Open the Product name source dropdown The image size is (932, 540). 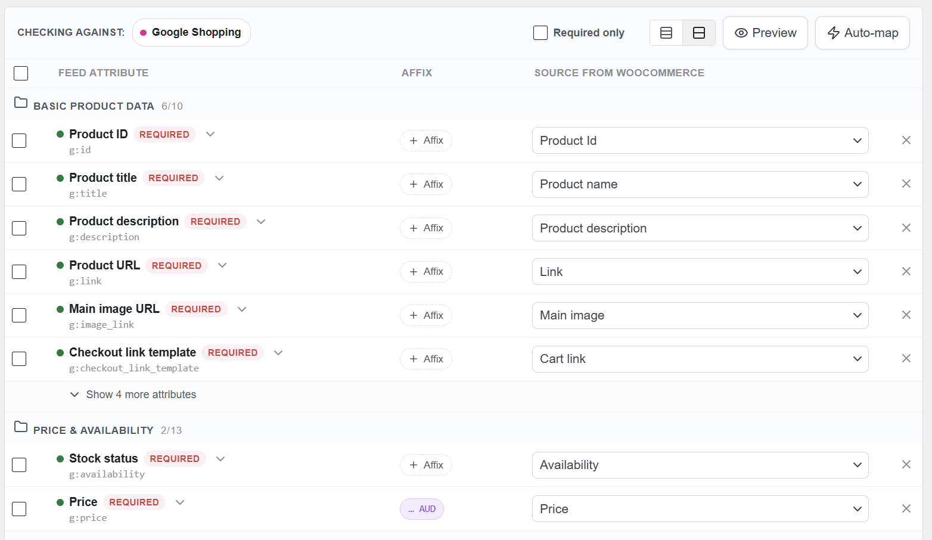700,184
